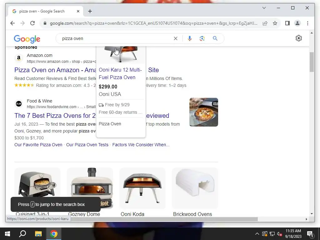The image size is (320, 240).
Task: Reload the Google search page
Action: point(32,23)
